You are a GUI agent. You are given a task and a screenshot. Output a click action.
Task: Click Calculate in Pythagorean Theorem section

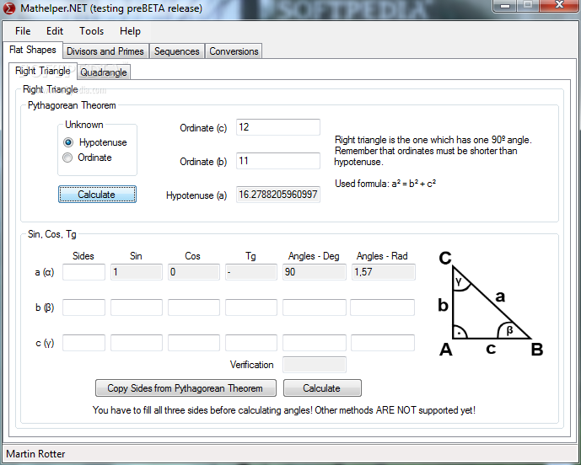click(97, 195)
